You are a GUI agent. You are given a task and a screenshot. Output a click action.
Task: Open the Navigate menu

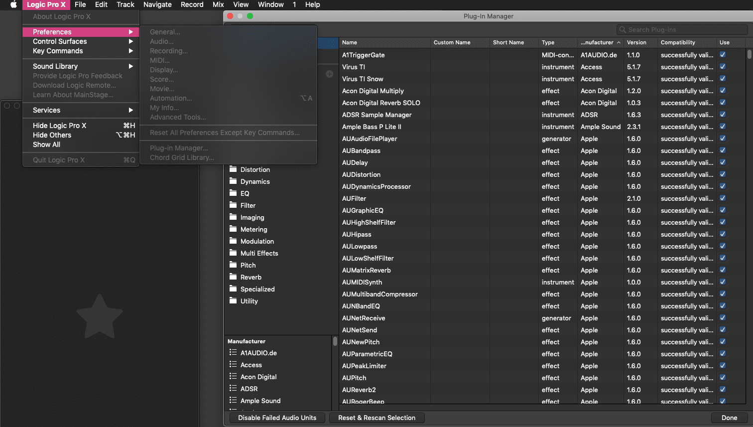click(157, 4)
